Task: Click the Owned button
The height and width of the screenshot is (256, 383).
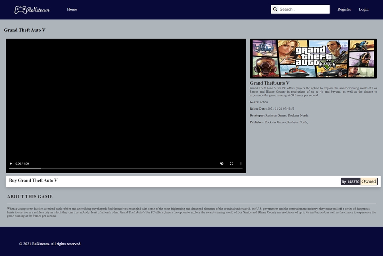Action: tap(369, 182)
